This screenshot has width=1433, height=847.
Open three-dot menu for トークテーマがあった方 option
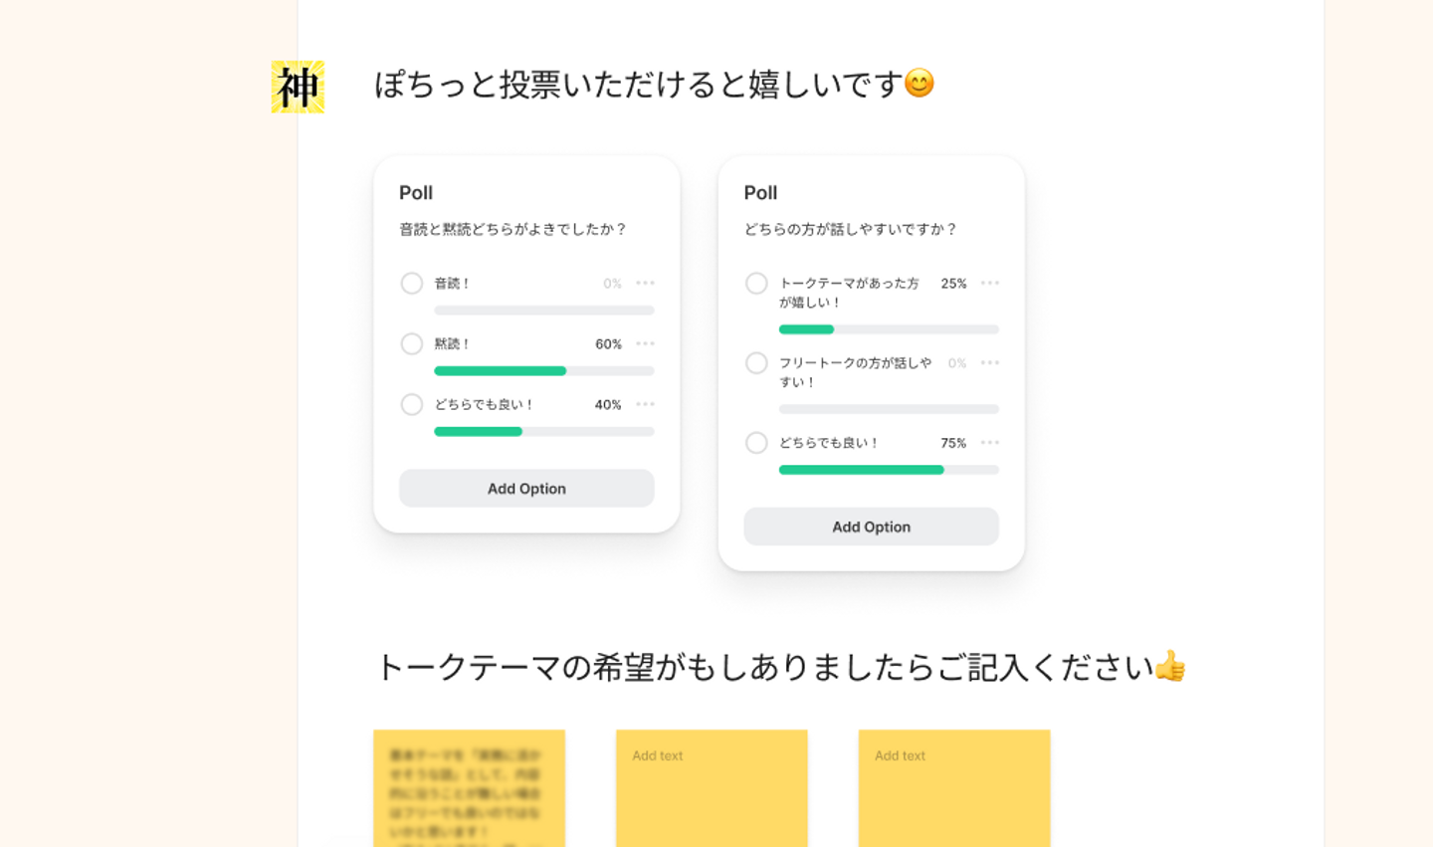989,283
